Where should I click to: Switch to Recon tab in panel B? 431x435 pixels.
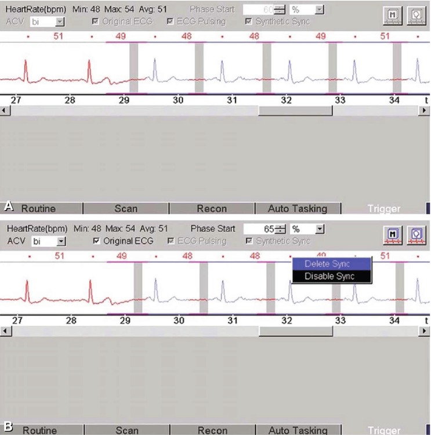[x=212, y=430]
